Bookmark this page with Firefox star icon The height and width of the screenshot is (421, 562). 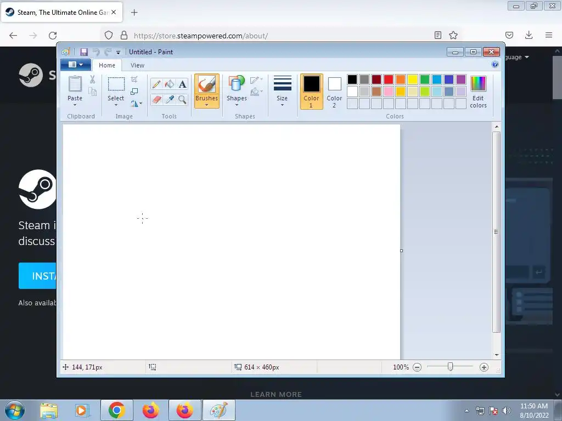(453, 35)
